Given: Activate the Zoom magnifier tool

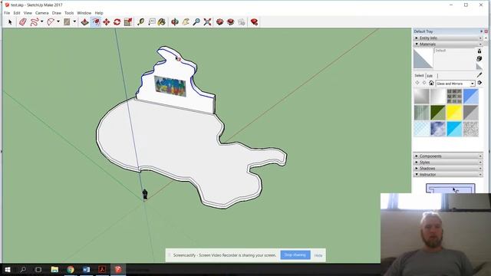Looking at the screenshot, I should coord(196,22).
